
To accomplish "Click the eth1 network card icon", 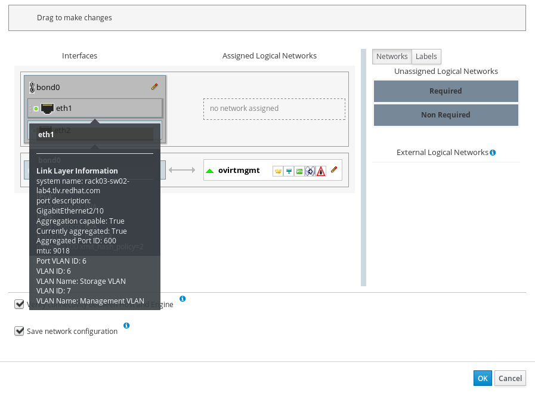I will coord(47,109).
